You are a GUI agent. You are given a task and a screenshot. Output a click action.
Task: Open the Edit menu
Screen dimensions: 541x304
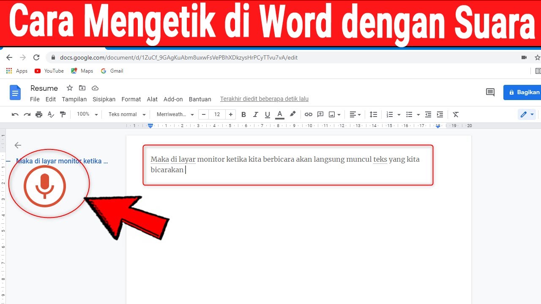(x=51, y=99)
